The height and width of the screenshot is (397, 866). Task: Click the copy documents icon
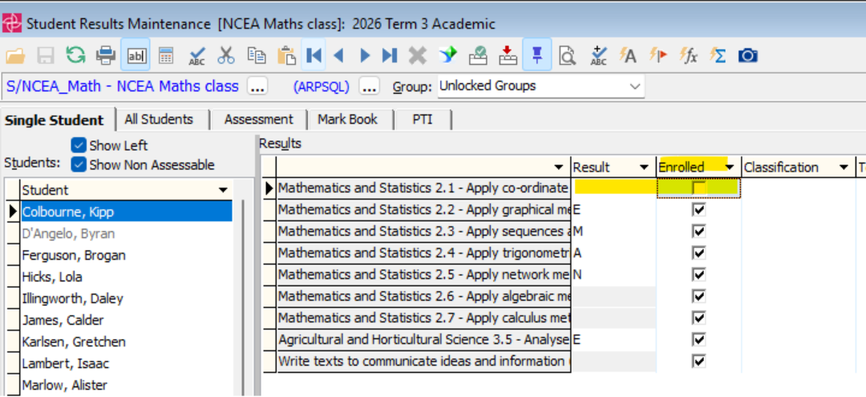click(257, 55)
